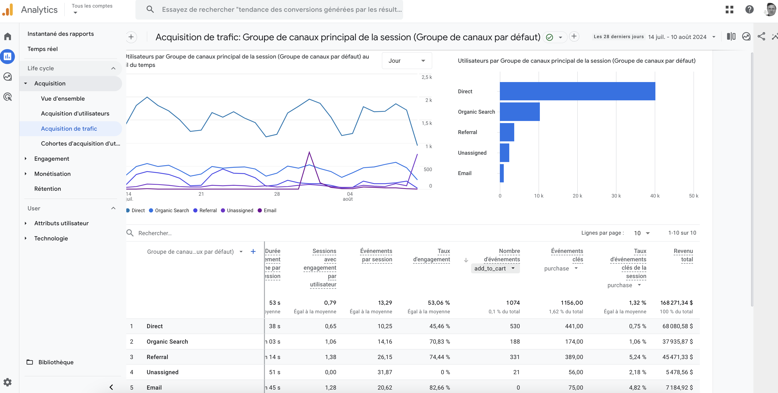Open the Home icon in left rail
Screen dimensions: 778x393
[x=8, y=37]
